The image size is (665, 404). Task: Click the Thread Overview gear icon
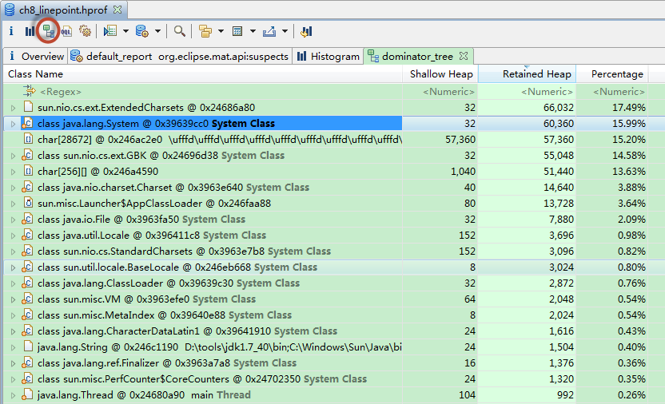click(85, 31)
